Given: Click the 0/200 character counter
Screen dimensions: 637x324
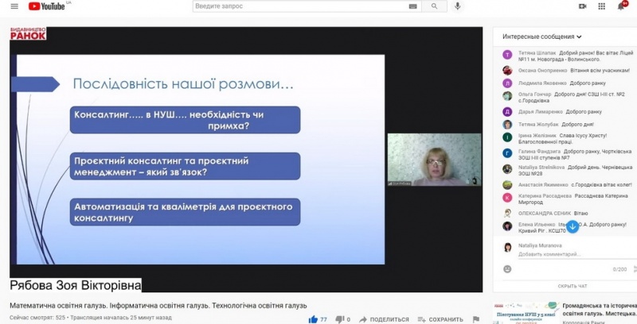Looking at the screenshot, I should [x=619, y=269].
